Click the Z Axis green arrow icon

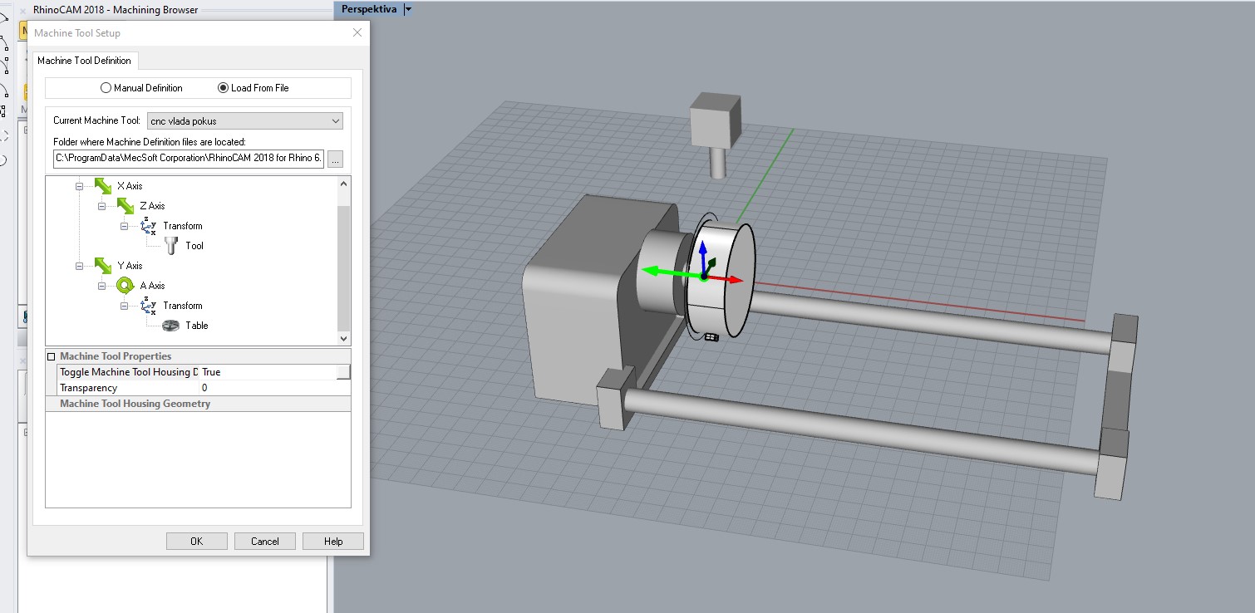click(125, 206)
